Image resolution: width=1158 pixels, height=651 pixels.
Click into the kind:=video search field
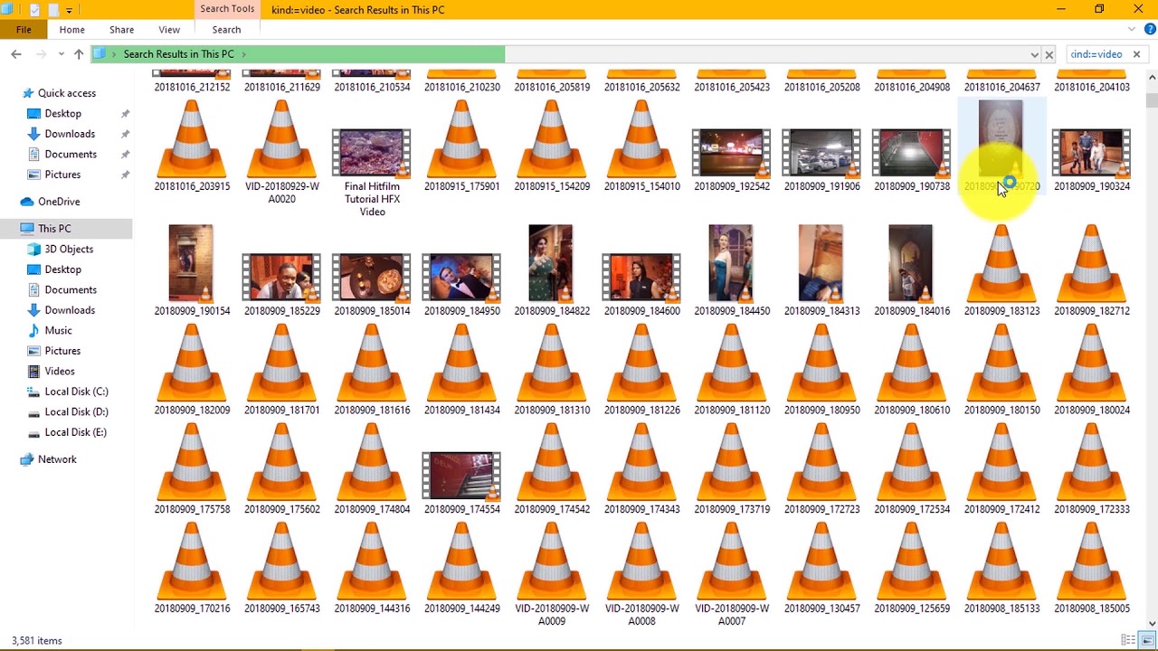1096,54
